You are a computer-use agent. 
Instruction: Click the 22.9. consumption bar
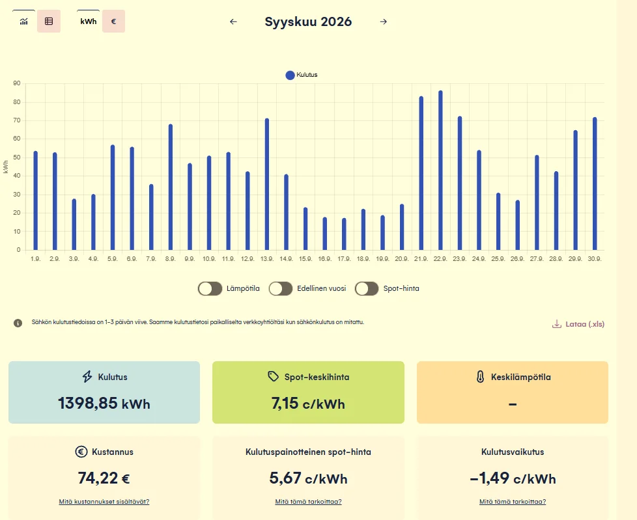[440, 171]
